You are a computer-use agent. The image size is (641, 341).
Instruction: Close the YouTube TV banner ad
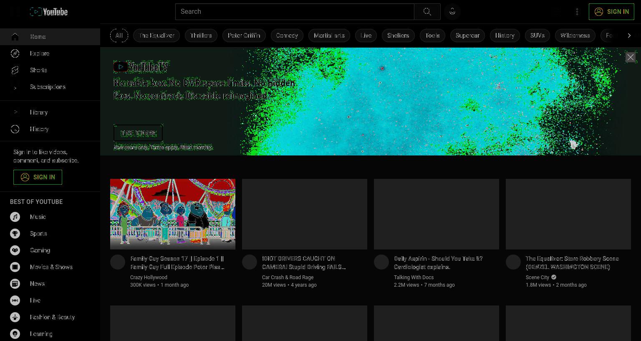630,57
